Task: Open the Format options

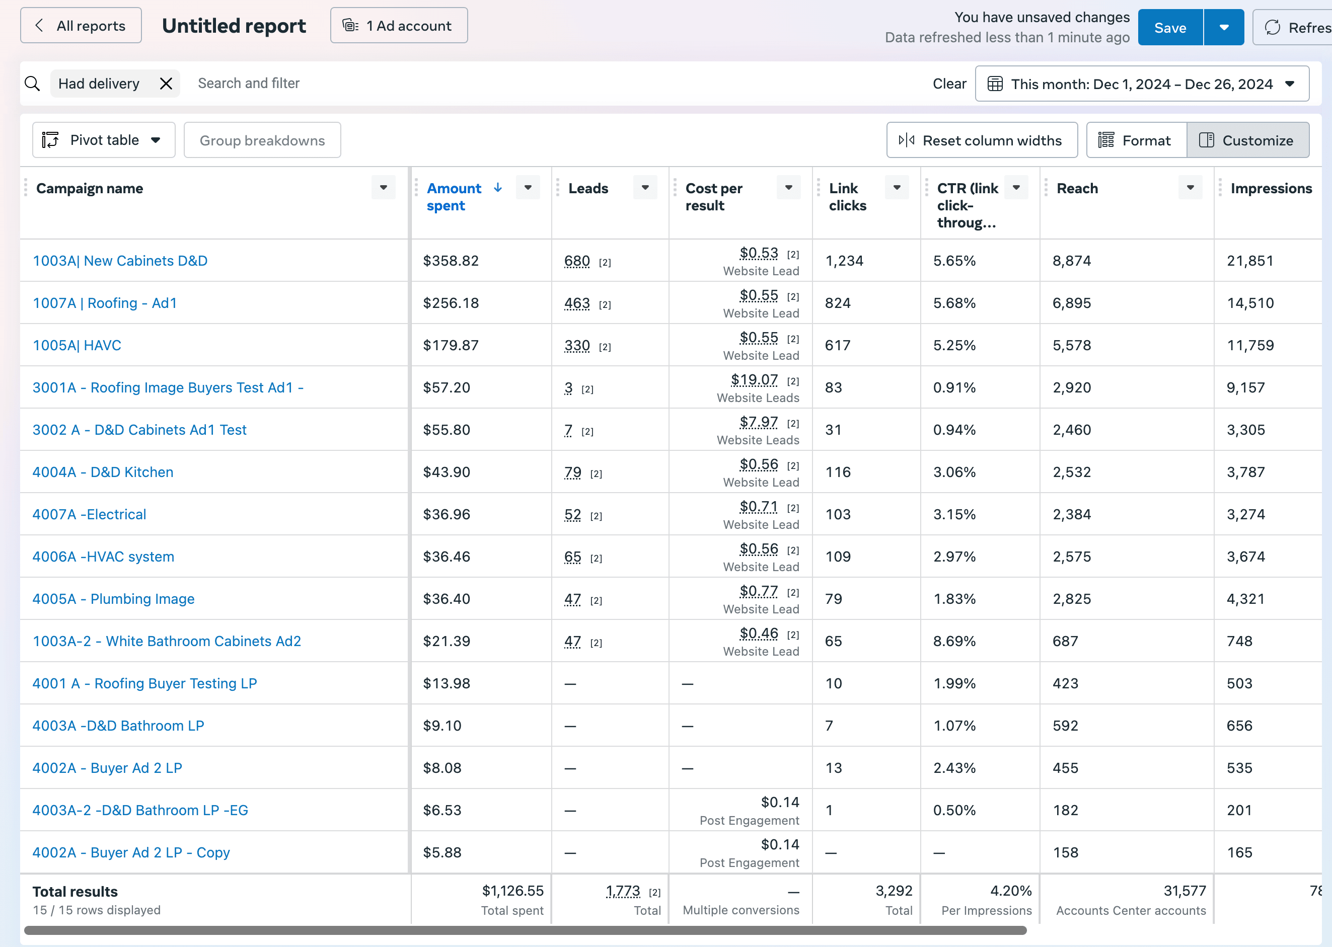Action: [x=1135, y=140]
